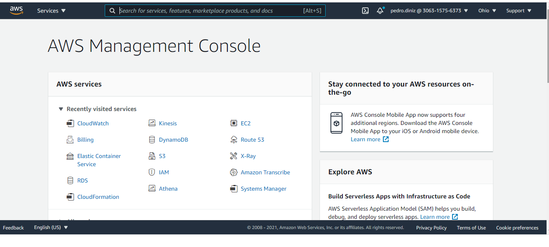
Task: Click the EC2 chip icon
Action: [234, 123]
